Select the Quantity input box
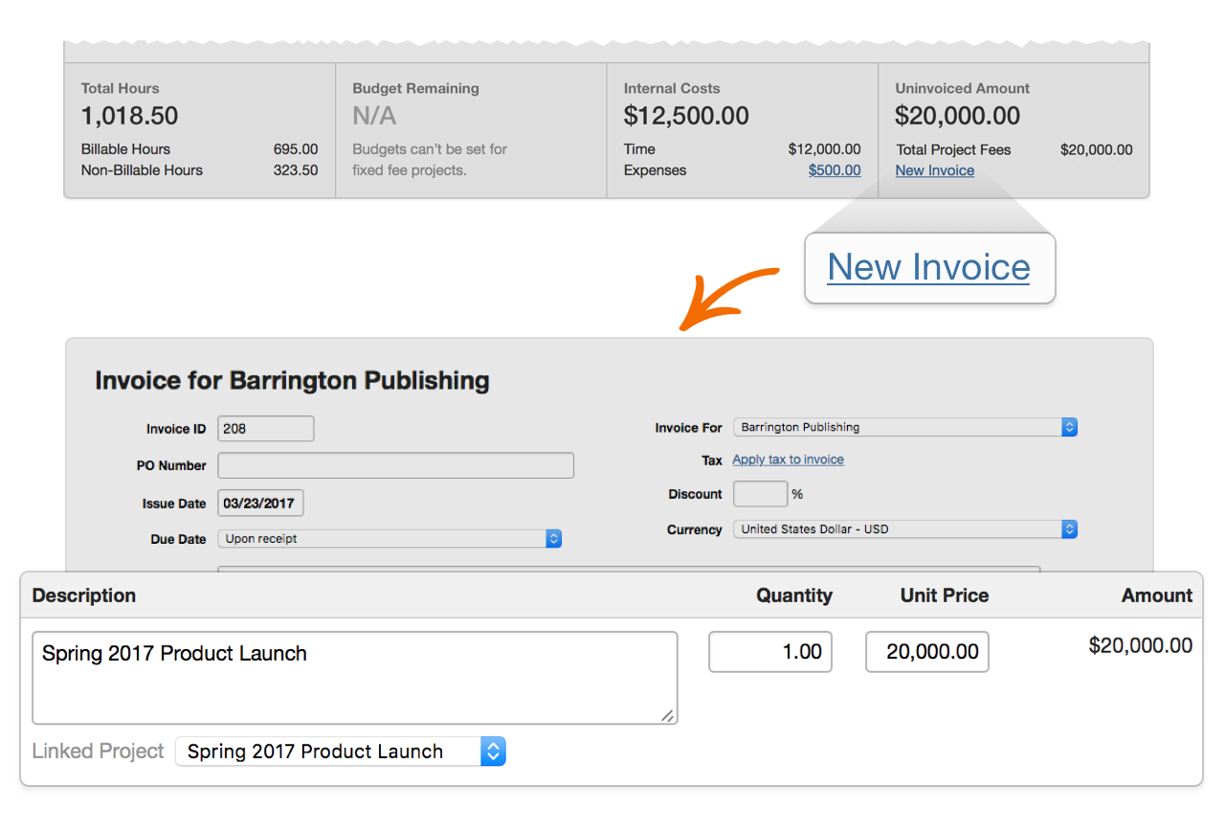The height and width of the screenshot is (831, 1225). [770, 652]
